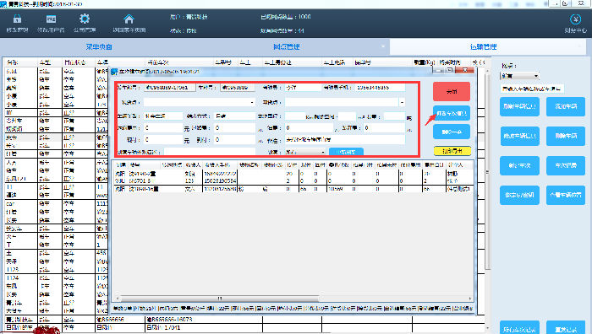
Task: Click the yellow print/export button in the dialog
Action: pyautogui.click(x=452, y=151)
